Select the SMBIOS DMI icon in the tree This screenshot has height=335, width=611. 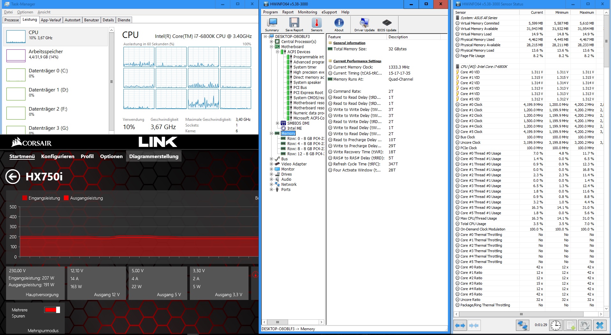(283, 123)
